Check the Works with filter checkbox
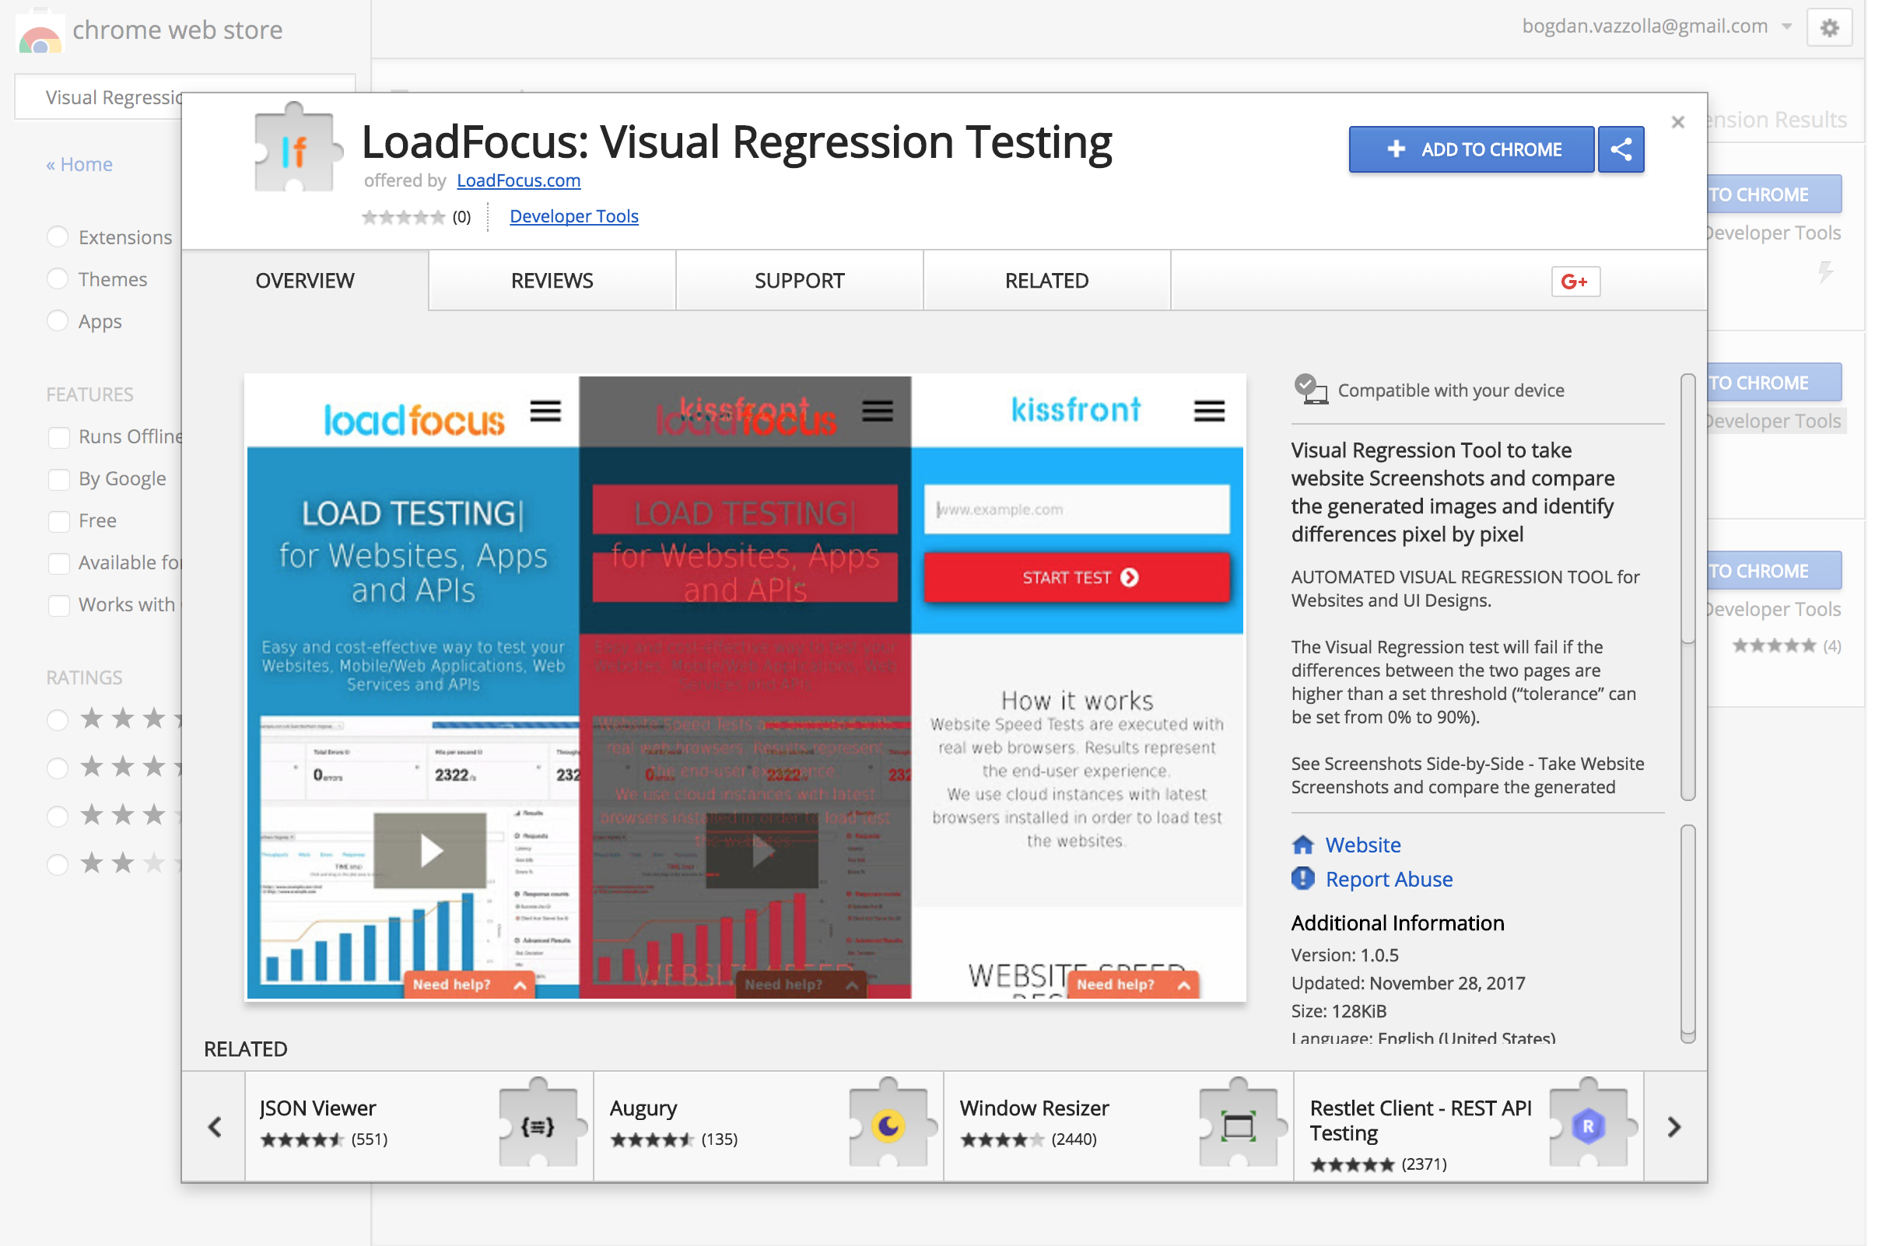This screenshot has width=1889, height=1246. [59, 606]
